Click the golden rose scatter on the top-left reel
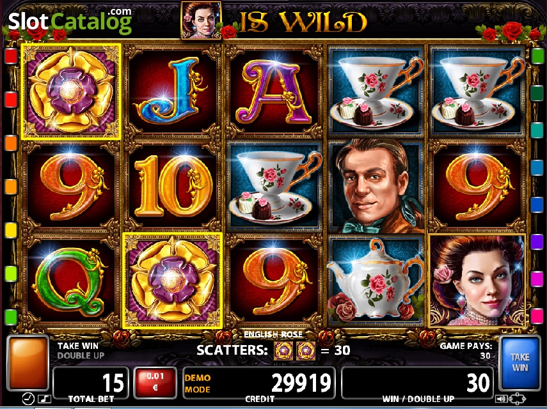 [x=71, y=91]
